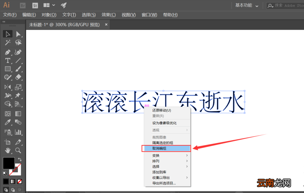Select the Shape Builder tool
The height and width of the screenshot is (193, 304).
pyautogui.click(x=8, y=104)
